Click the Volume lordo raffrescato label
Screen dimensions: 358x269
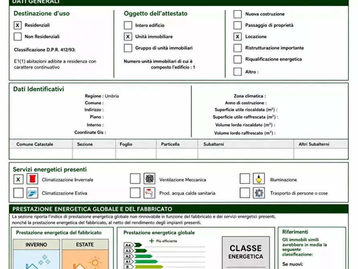pyautogui.click(x=245, y=133)
